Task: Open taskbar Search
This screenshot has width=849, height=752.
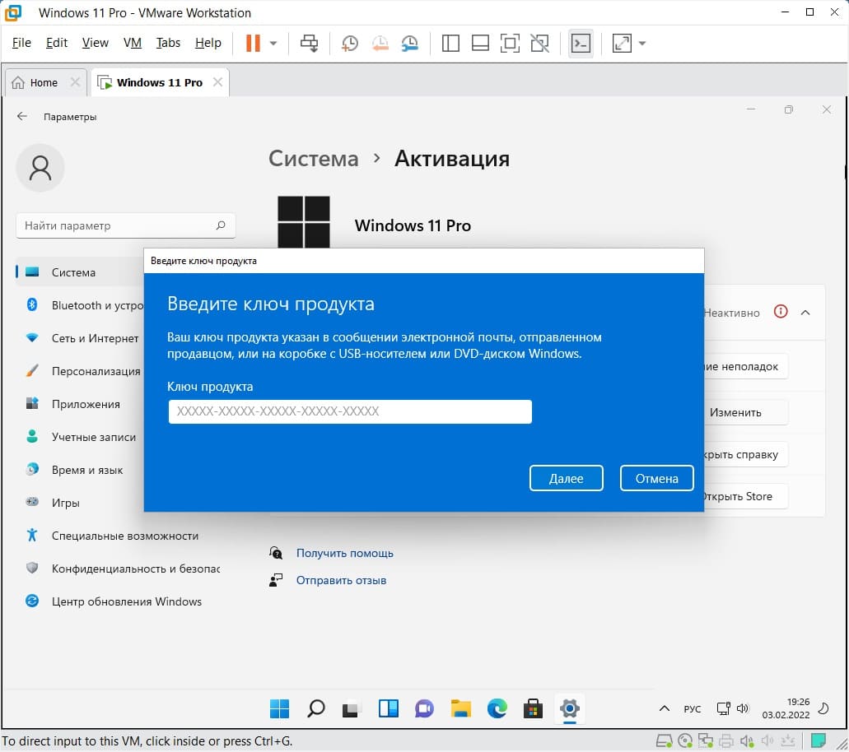Action: (x=315, y=708)
